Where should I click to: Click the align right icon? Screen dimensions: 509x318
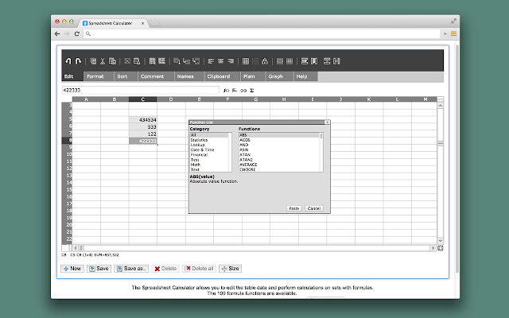[231, 61]
